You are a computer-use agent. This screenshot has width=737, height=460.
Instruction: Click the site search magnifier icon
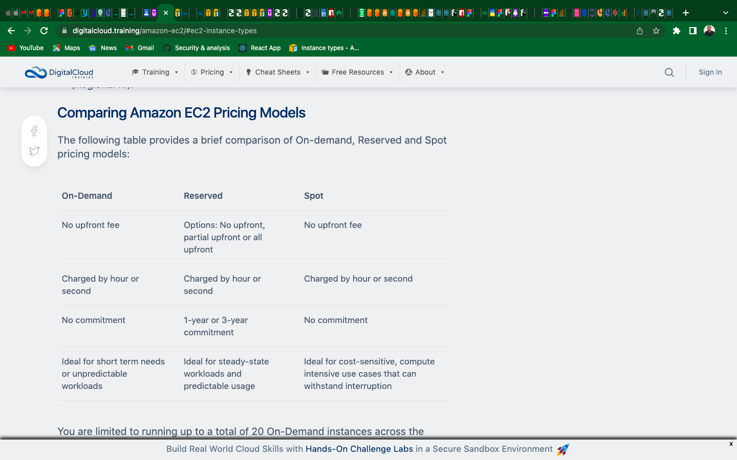669,72
